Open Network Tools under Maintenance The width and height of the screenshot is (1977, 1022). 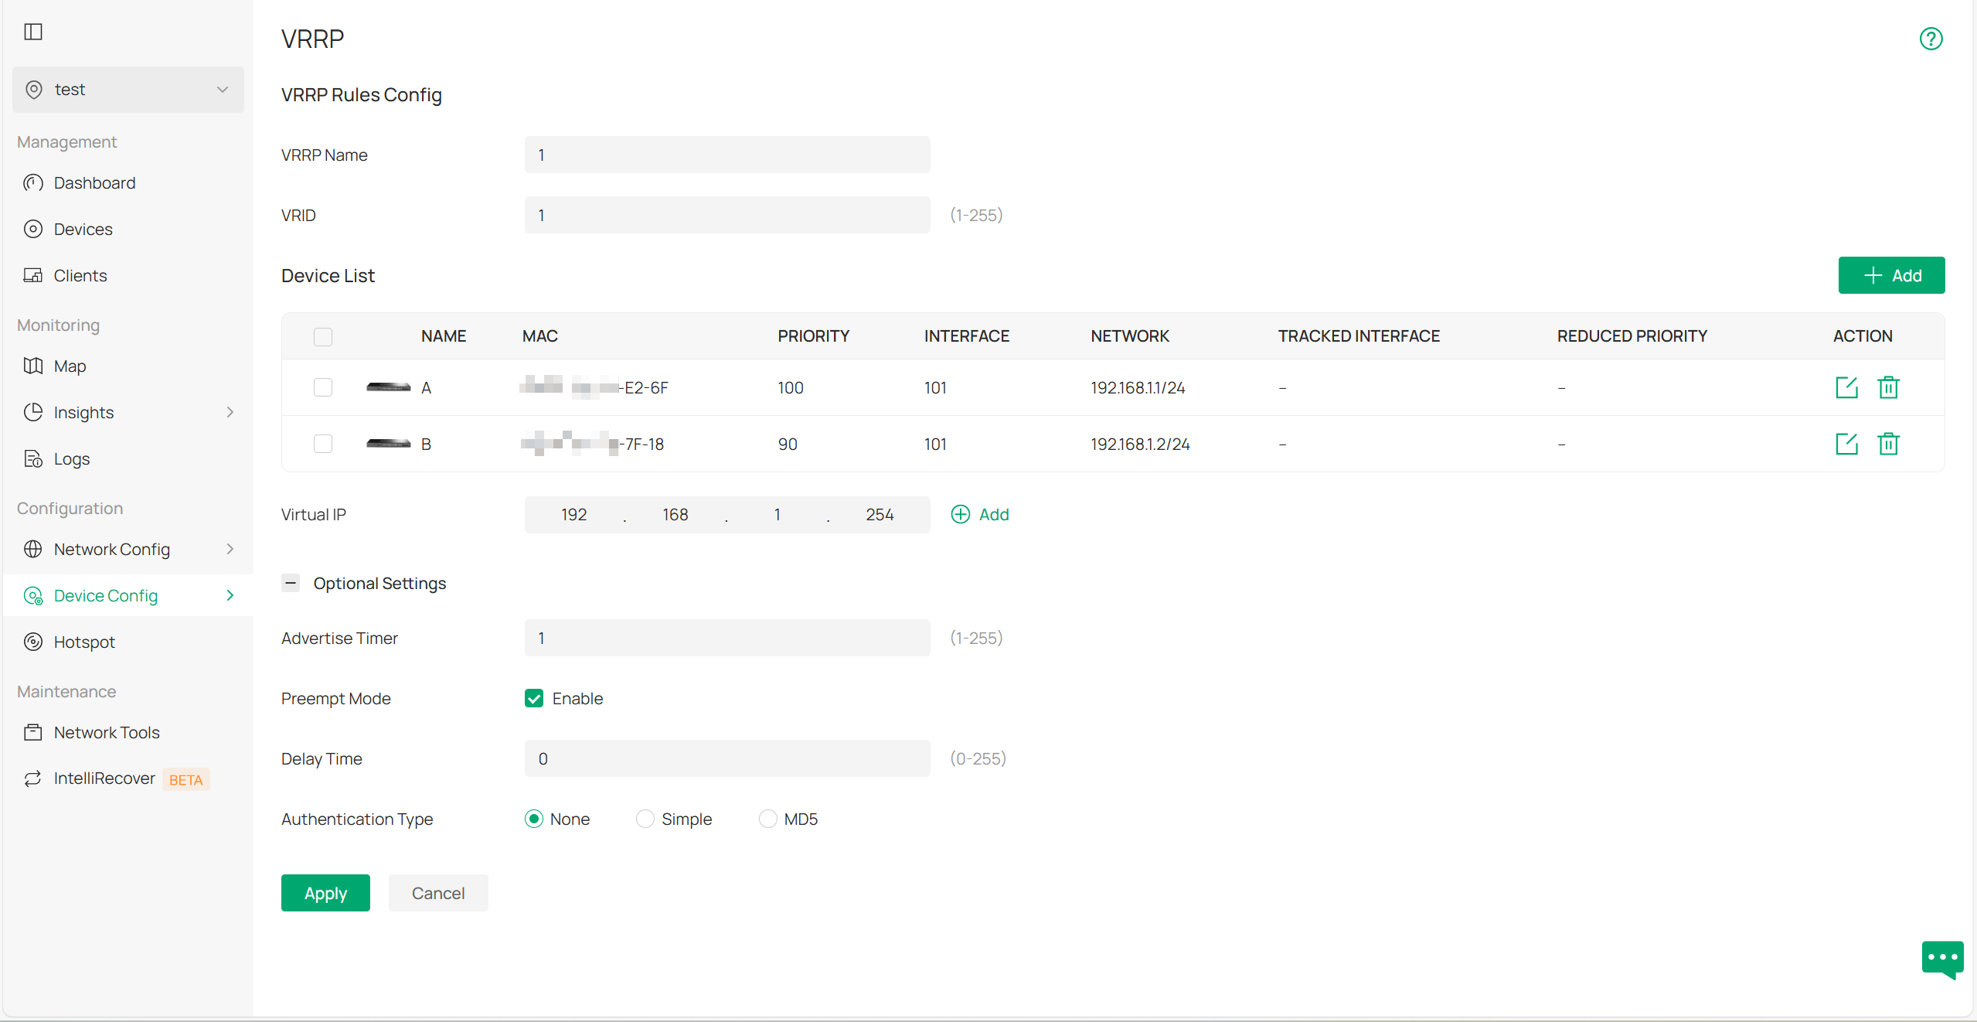point(107,731)
